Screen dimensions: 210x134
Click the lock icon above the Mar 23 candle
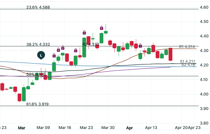pyautogui.click(x=84, y=32)
